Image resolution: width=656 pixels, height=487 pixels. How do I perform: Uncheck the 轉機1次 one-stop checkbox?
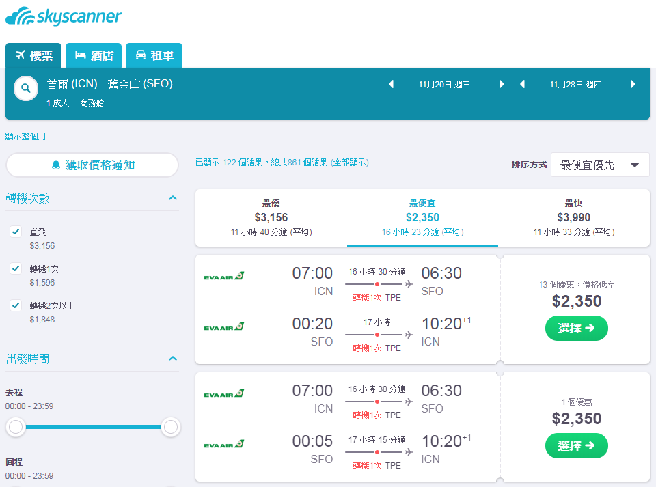click(16, 268)
